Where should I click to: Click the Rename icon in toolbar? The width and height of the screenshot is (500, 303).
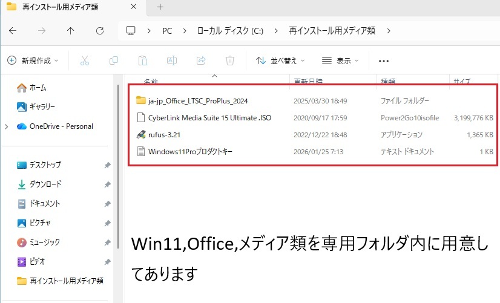coord(172,60)
